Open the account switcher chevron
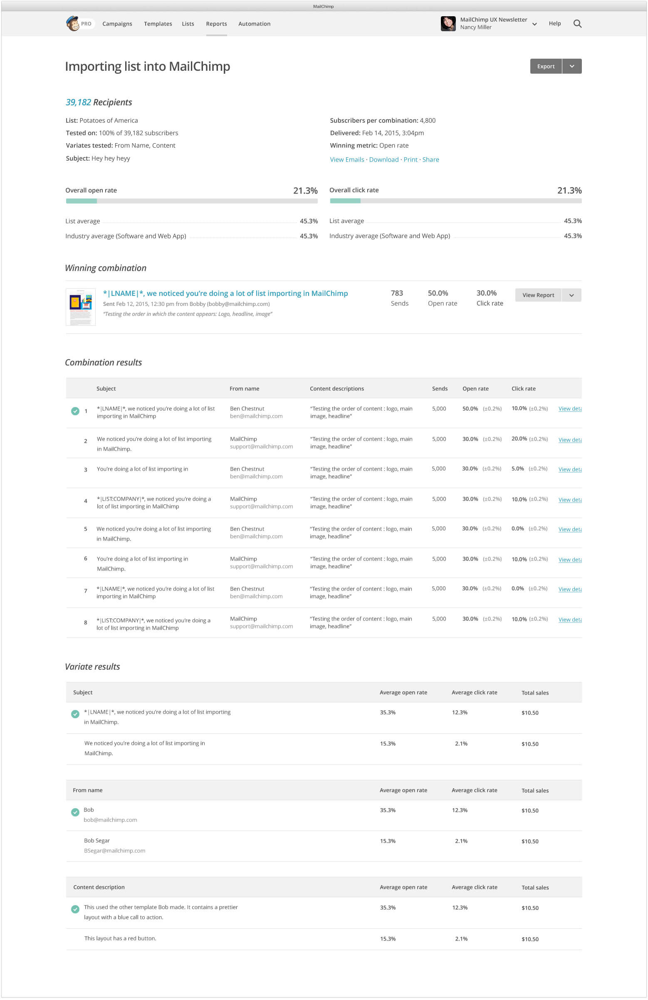Viewport: 648px width, 1000px height. coord(534,25)
